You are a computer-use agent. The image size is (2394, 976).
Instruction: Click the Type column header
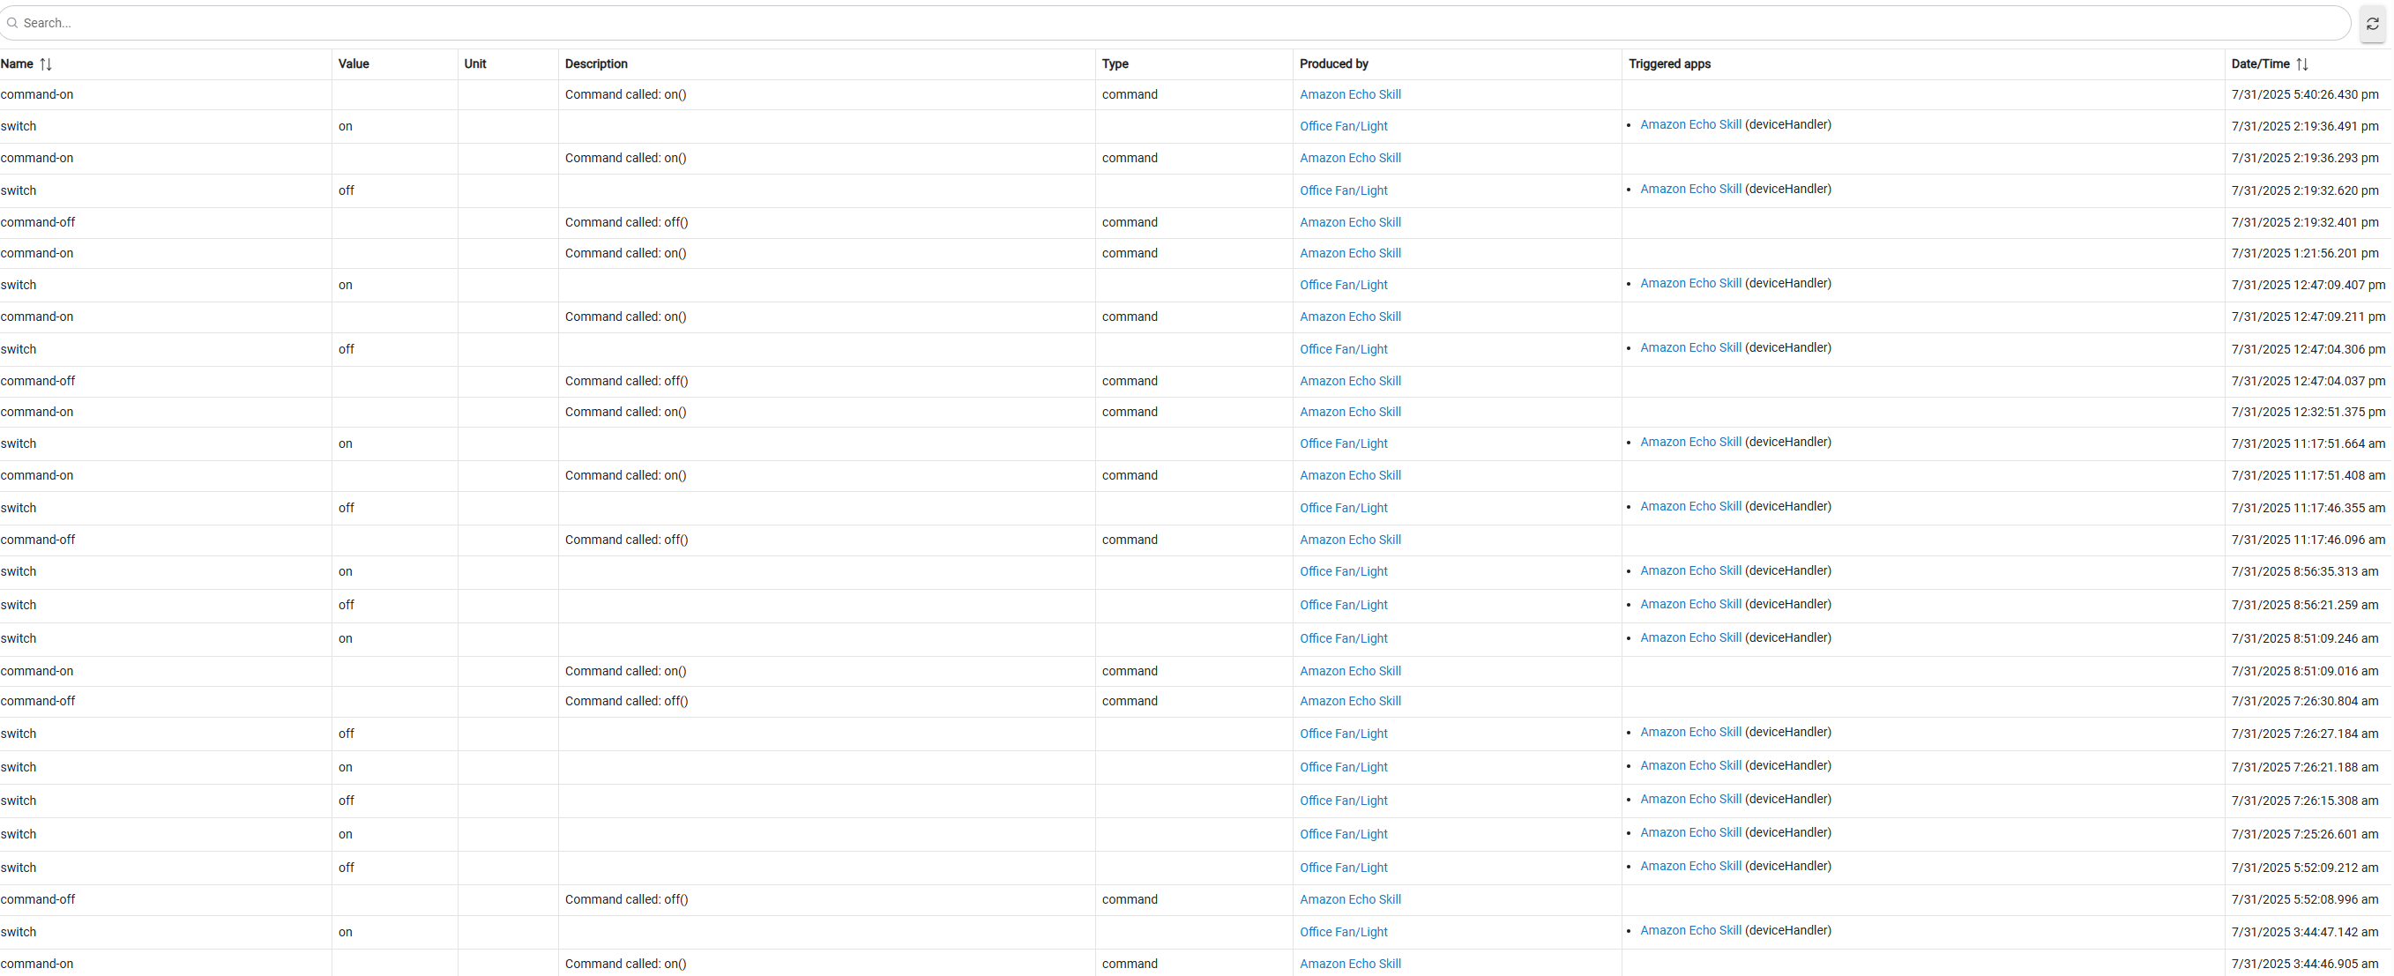(x=1115, y=64)
